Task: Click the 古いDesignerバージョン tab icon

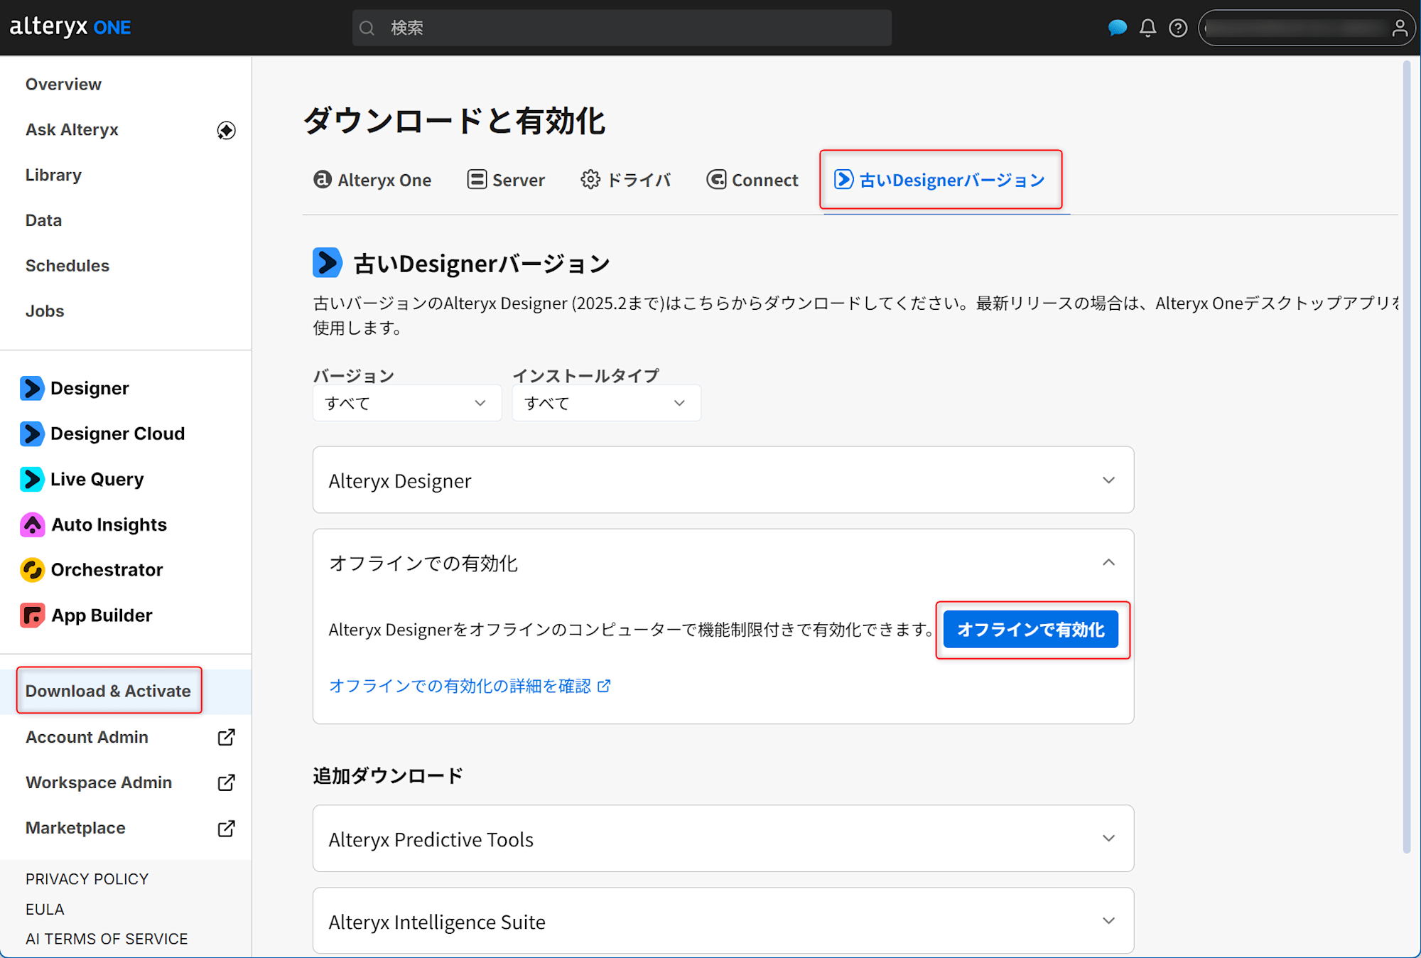Action: [843, 179]
